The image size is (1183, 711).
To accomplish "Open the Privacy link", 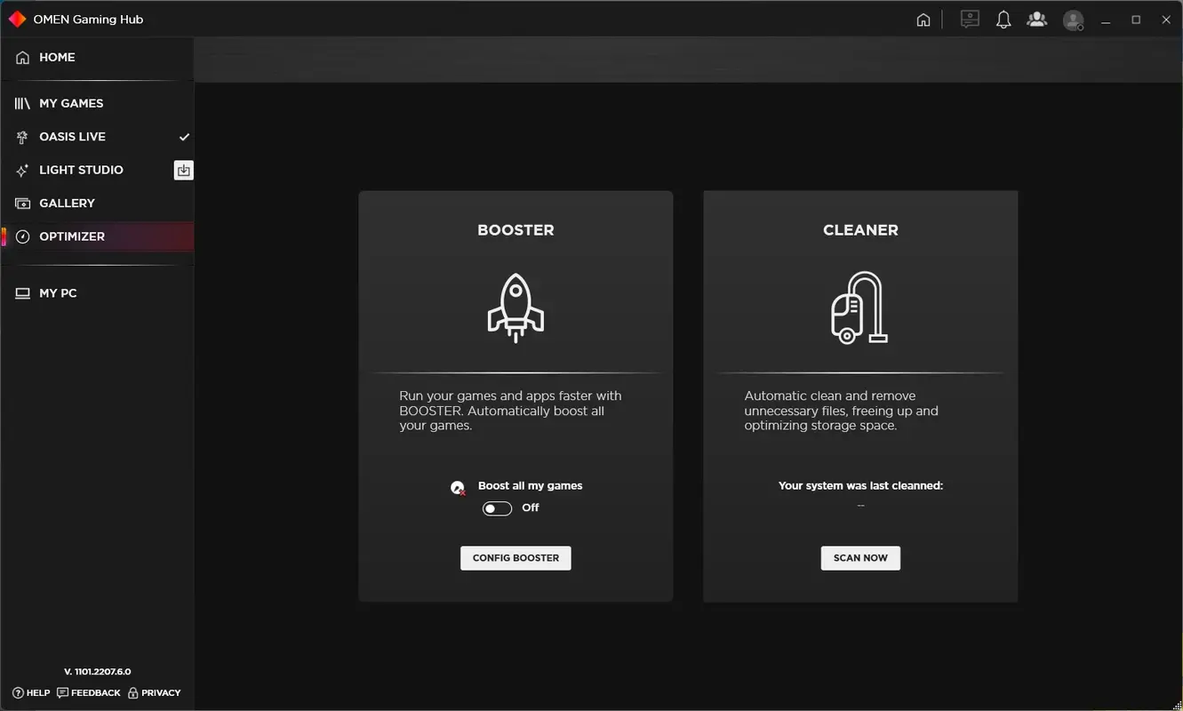I will click(x=155, y=693).
